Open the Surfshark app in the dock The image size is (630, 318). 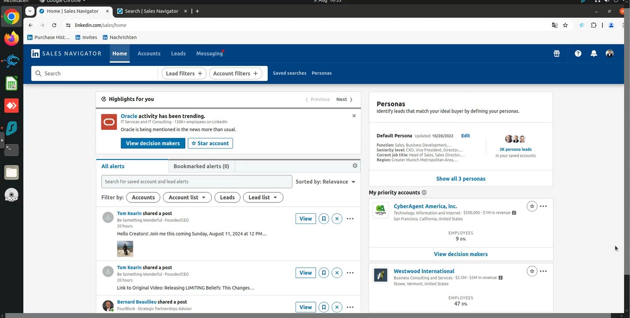click(12, 128)
